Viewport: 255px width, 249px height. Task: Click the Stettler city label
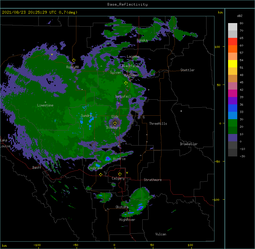188,70
